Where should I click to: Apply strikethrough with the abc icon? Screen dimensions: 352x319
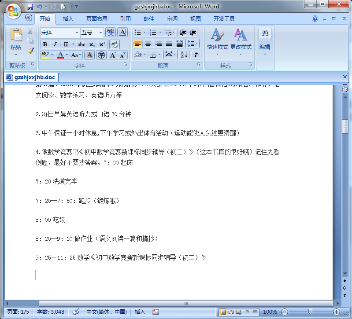point(81,44)
